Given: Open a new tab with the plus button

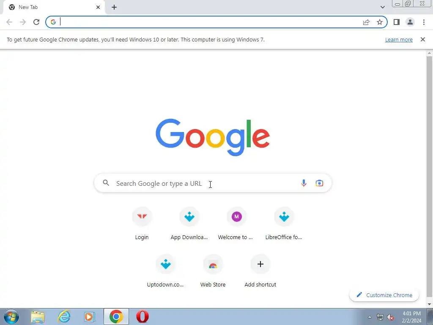Looking at the screenshot, I should tap(114, 7).
